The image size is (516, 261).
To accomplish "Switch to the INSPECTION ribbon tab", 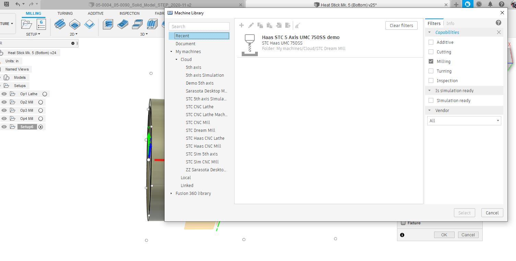I will coord(130,13).
